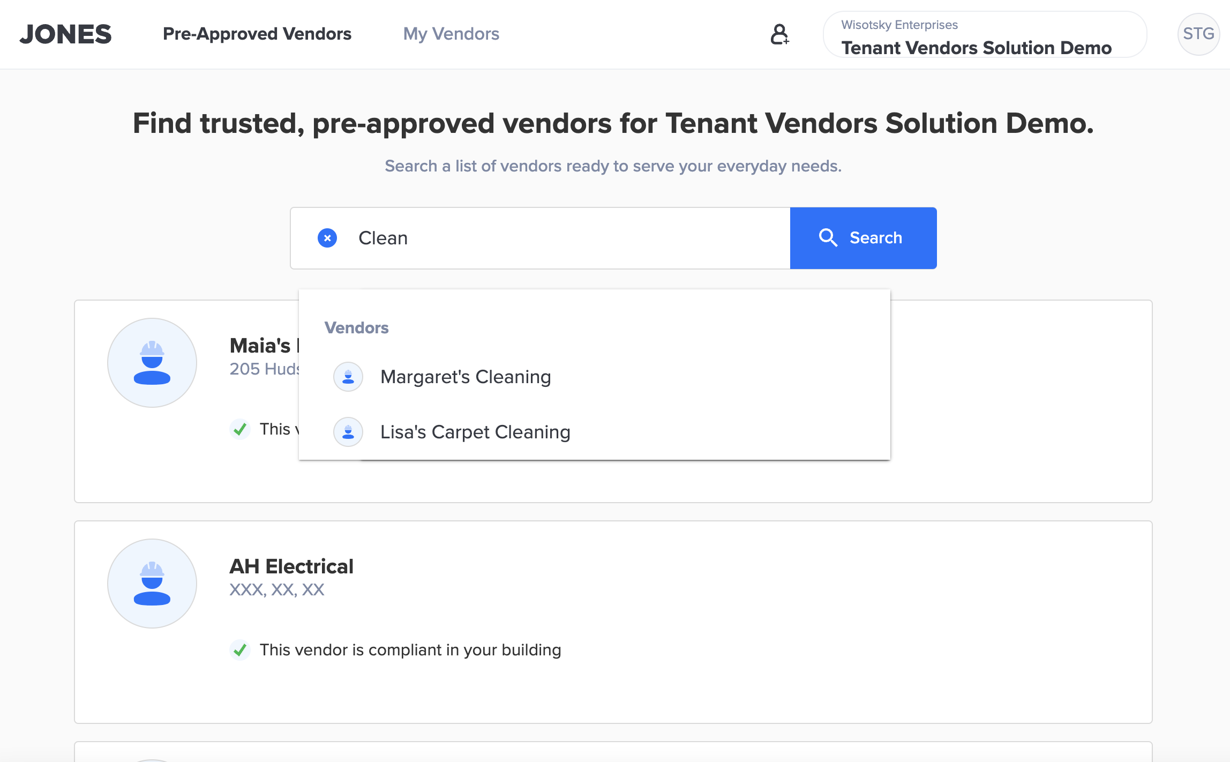This screenshot has width=1230, height=762.
Task: Click the JONES logo
Action: [x=65, y=34]
